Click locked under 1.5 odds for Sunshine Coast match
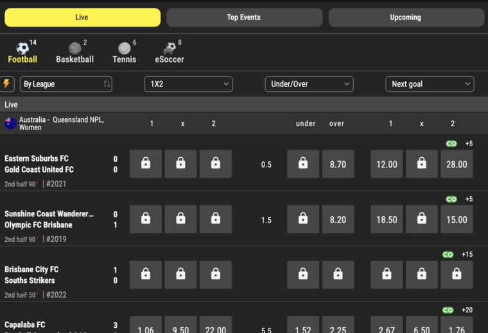 pyautogui.click(x=303, y=219)
